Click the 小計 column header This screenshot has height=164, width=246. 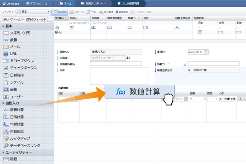click(x=228, y=93)
